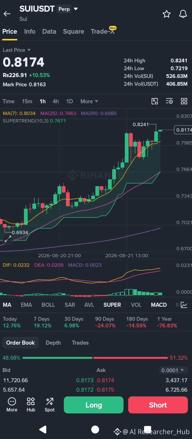Image resolution: width=192 pixels, height=439 pixels.
Task: Tap the Perp contract label
Action: (64, 9)
